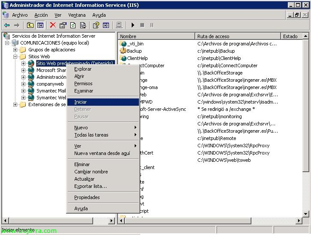Choose Explorar in the context menu
Viewport: 311px width, 235px height.
pyautogui.click(x=103, y=69)
